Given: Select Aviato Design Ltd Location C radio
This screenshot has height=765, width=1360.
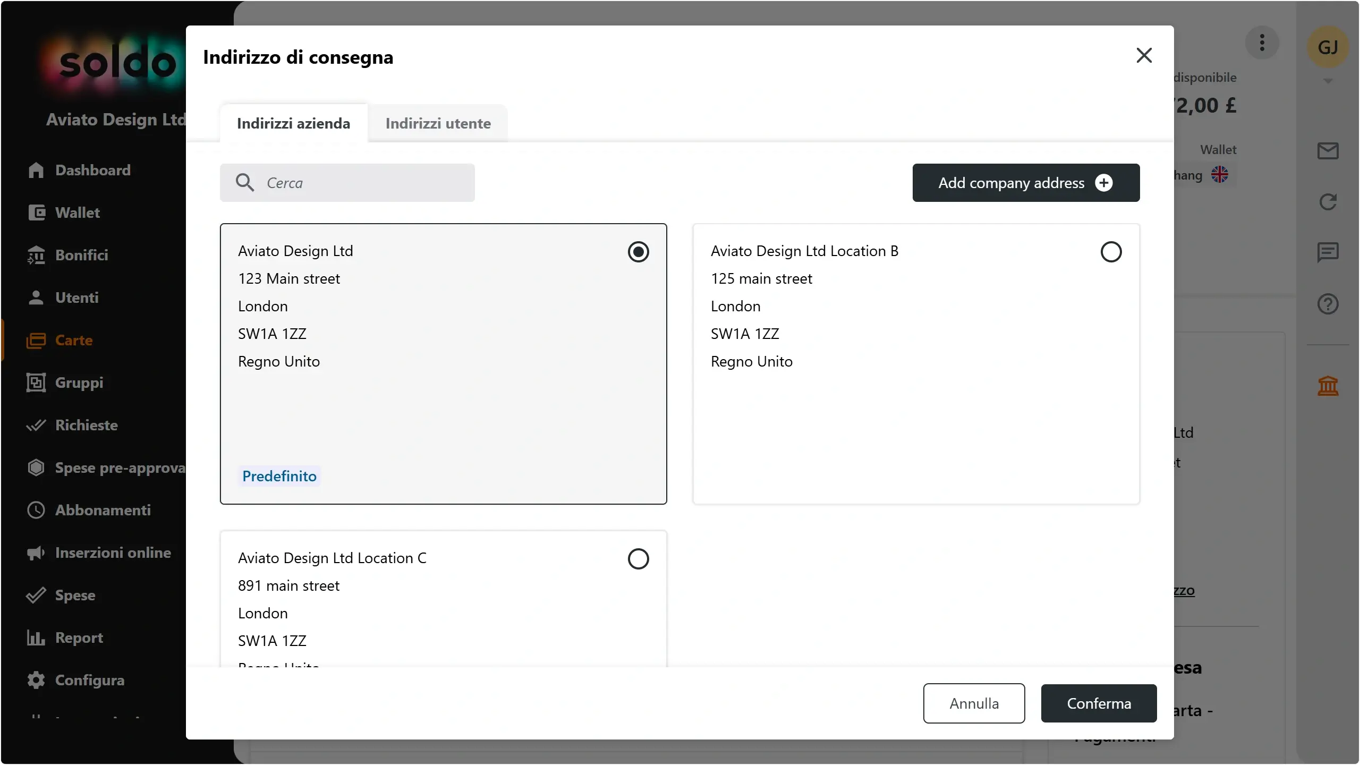Looking at the screenshot, I should (x=638, y=559).
